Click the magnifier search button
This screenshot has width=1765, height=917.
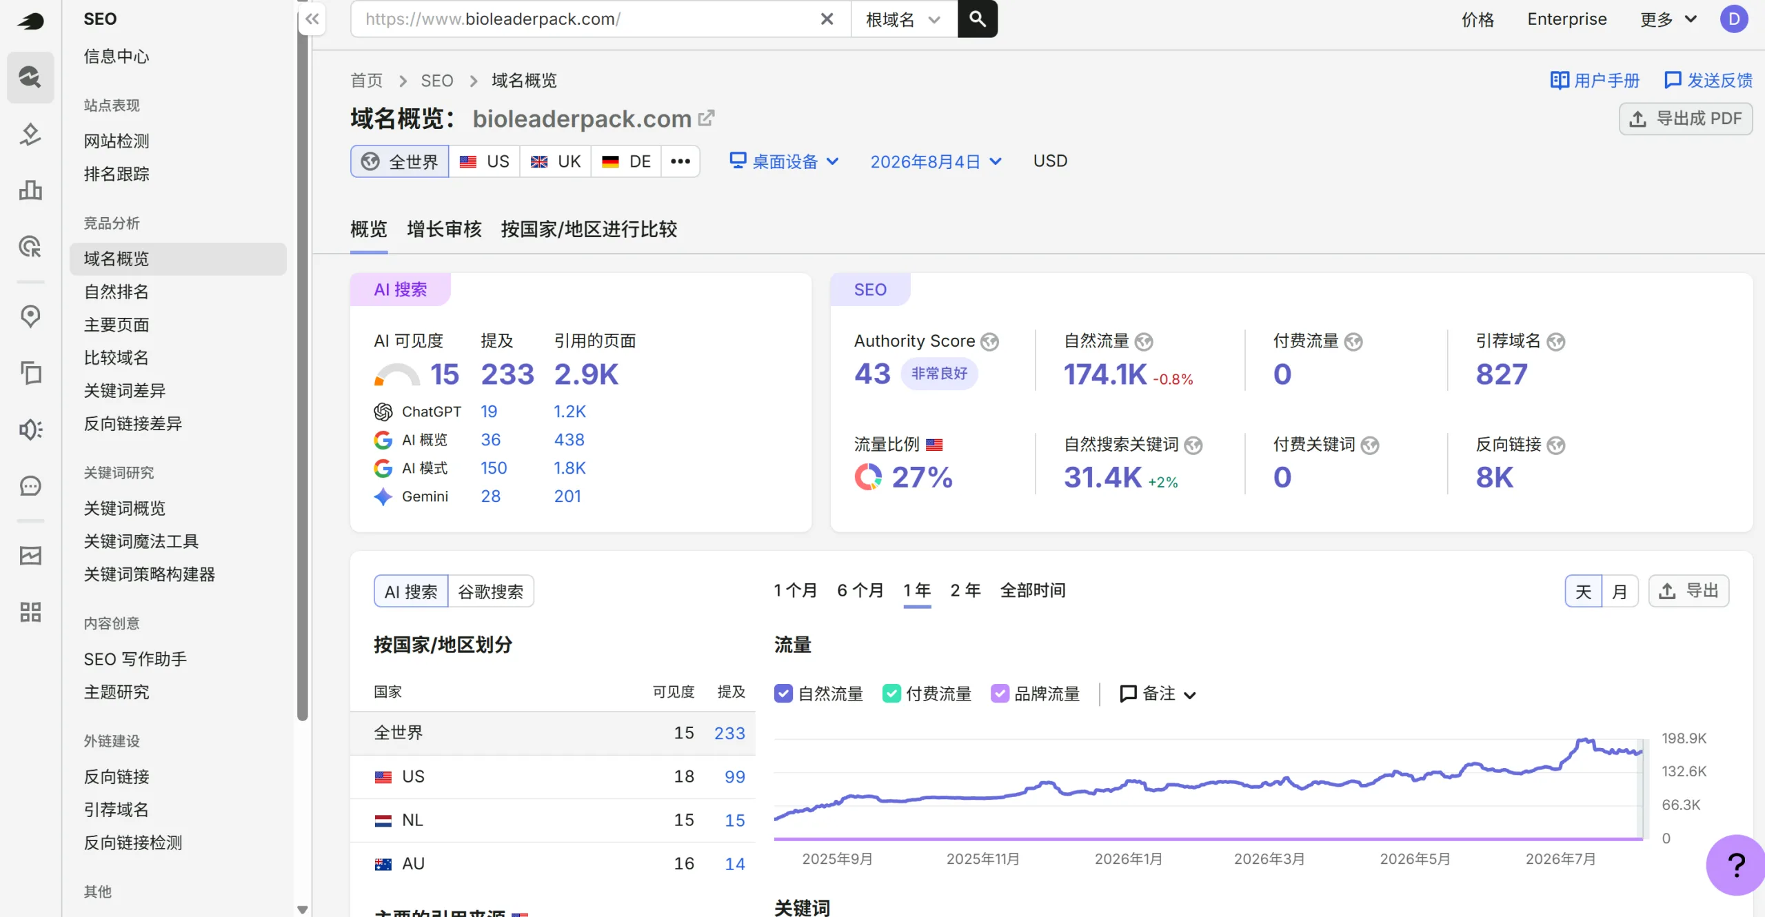pyautogui.click(x=977, y=19)
